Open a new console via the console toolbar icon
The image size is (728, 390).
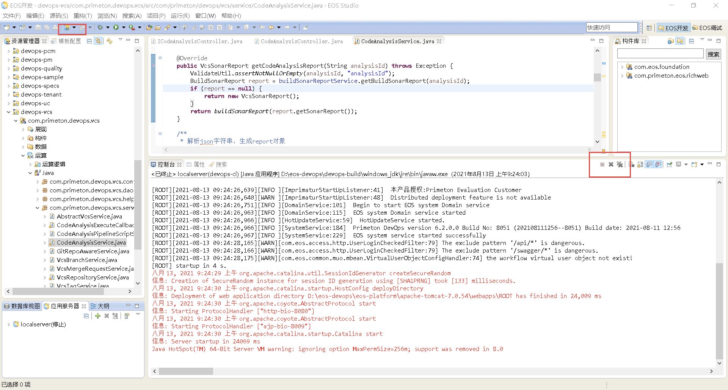[694, 164]
